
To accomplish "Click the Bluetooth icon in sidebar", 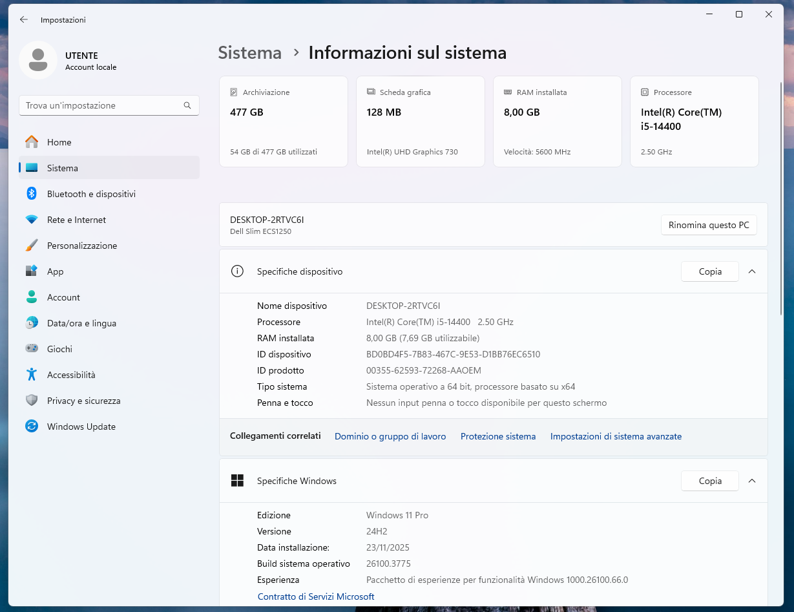I will tap(32, 194).
